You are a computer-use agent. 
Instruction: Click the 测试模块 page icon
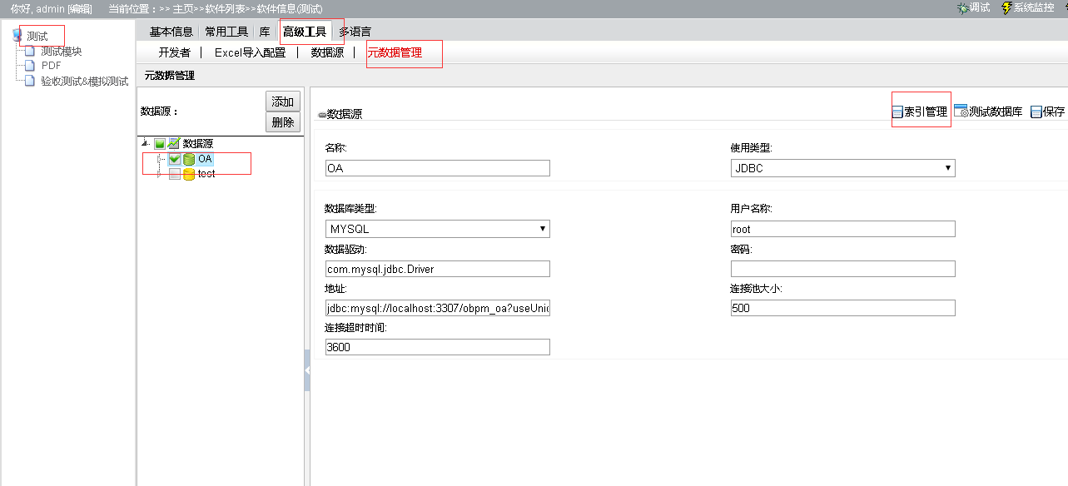(x=31, y=52)
